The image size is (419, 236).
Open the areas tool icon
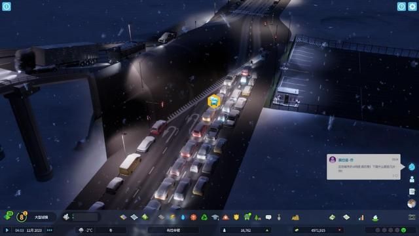click(134, 217)
